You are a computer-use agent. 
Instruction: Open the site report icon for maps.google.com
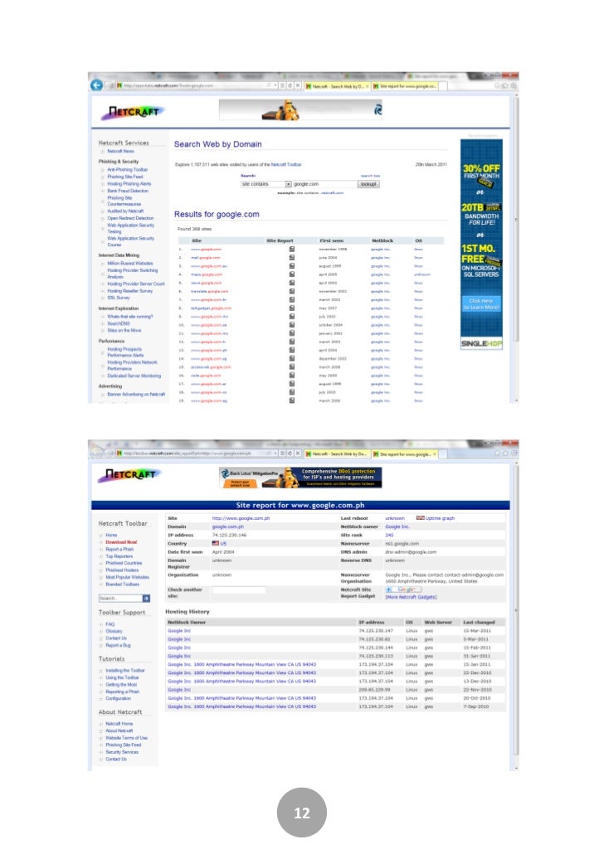point(292,274)
